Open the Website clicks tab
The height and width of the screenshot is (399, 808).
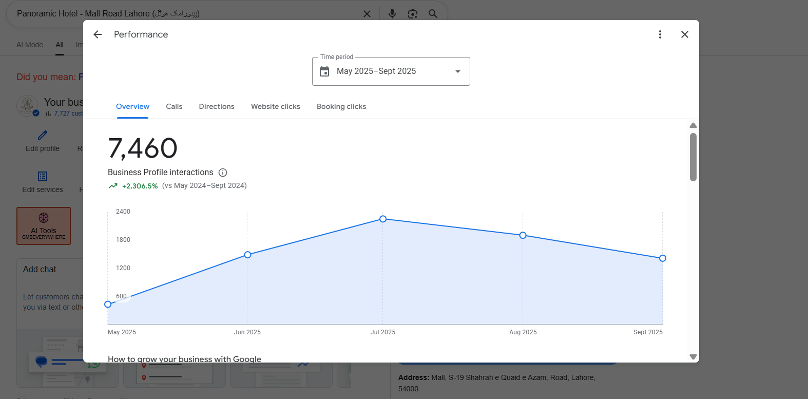pos(276,106)
